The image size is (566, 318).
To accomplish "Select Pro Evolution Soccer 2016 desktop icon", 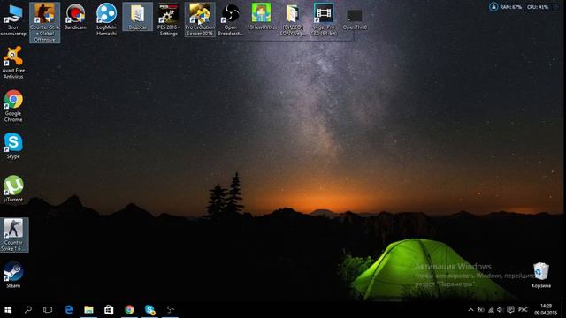I will [200, 19].
